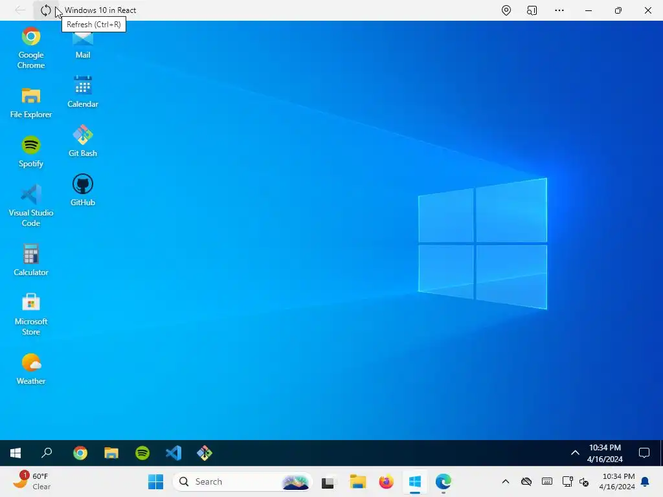Image resolution: width=663 pixels, height=497 pixels.
Task: Expand hidden icons chevron in inner taskbar
Action: point(575,453)
